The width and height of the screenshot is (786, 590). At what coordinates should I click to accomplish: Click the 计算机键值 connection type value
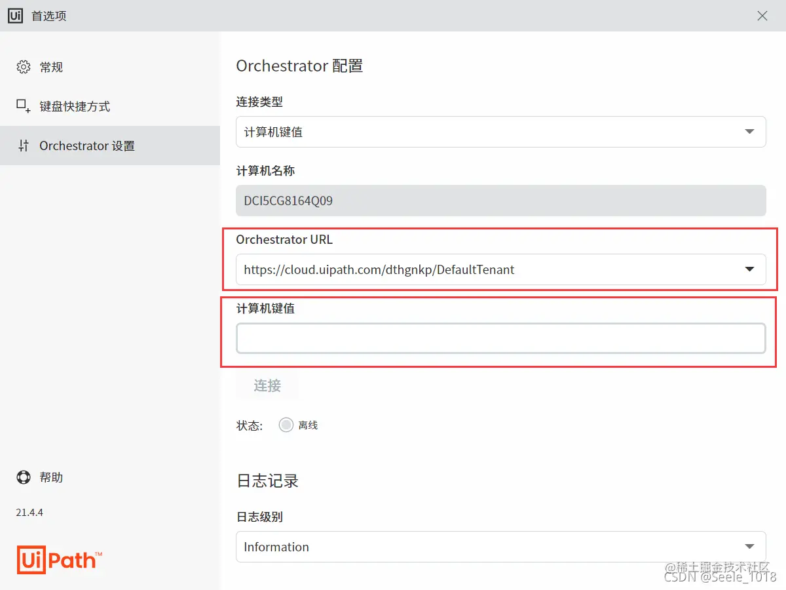point(273,132)
